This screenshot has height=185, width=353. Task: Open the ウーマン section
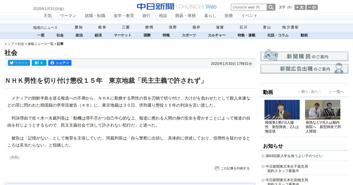coord(68,16)
